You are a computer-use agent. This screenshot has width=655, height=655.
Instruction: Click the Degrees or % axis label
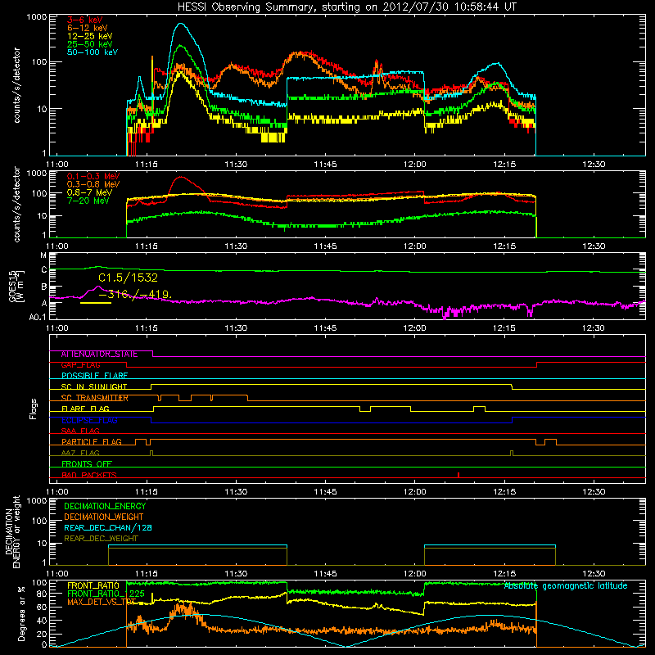[21, 613]
